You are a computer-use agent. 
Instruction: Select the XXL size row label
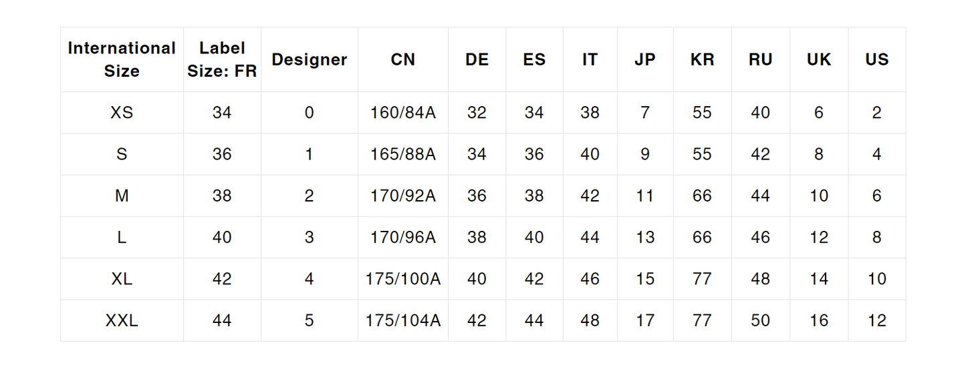pyautogui.click(x=122, y=321)
